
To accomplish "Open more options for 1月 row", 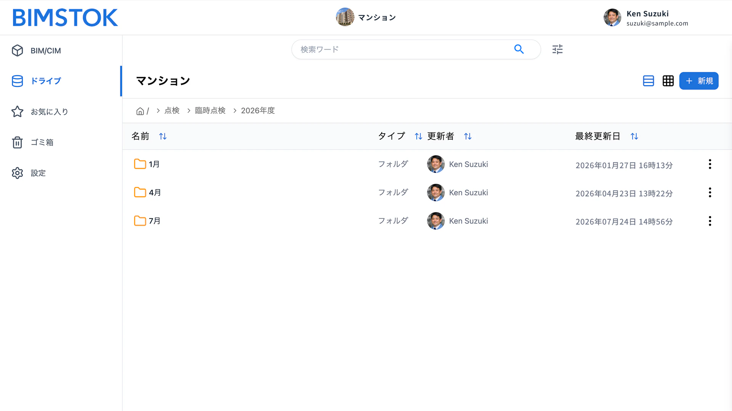I will [x=710, y=164].
